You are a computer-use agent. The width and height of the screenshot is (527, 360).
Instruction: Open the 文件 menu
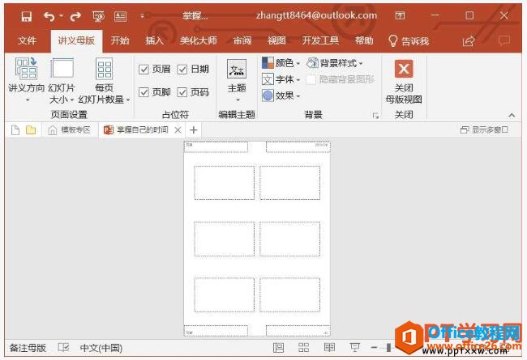[27, 40]
